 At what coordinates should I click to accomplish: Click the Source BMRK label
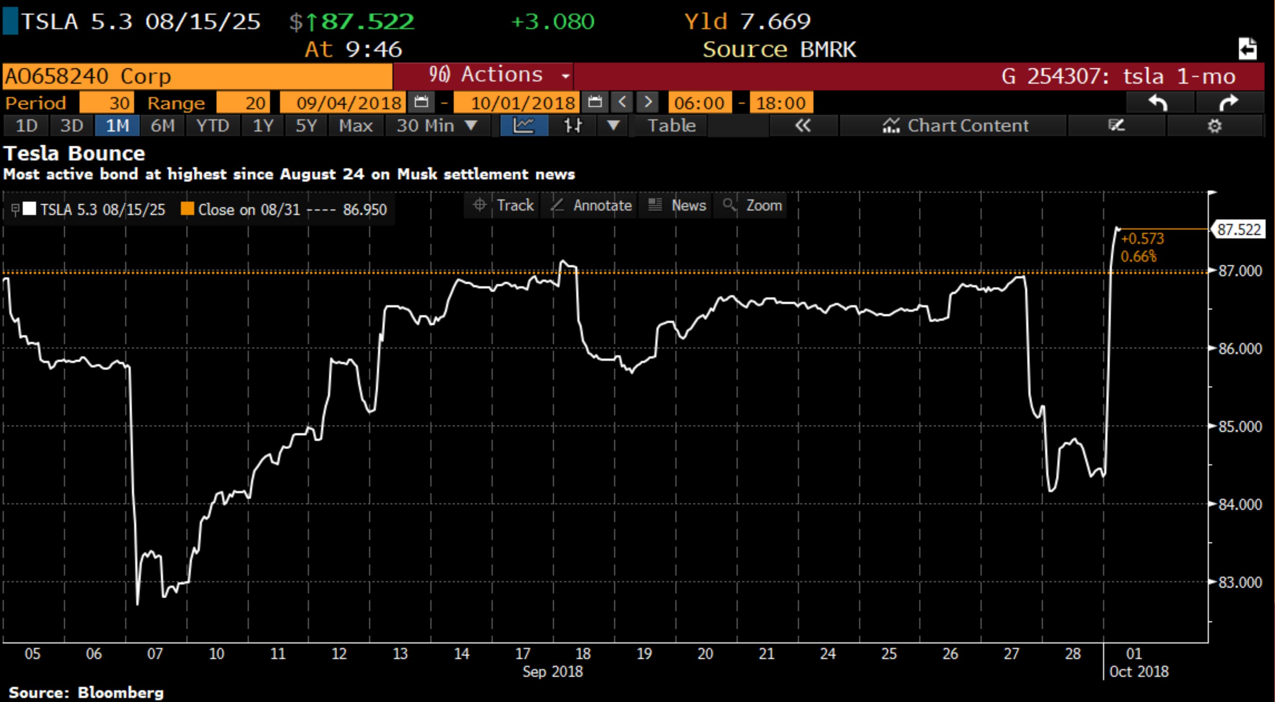click(x=779, y=49)
